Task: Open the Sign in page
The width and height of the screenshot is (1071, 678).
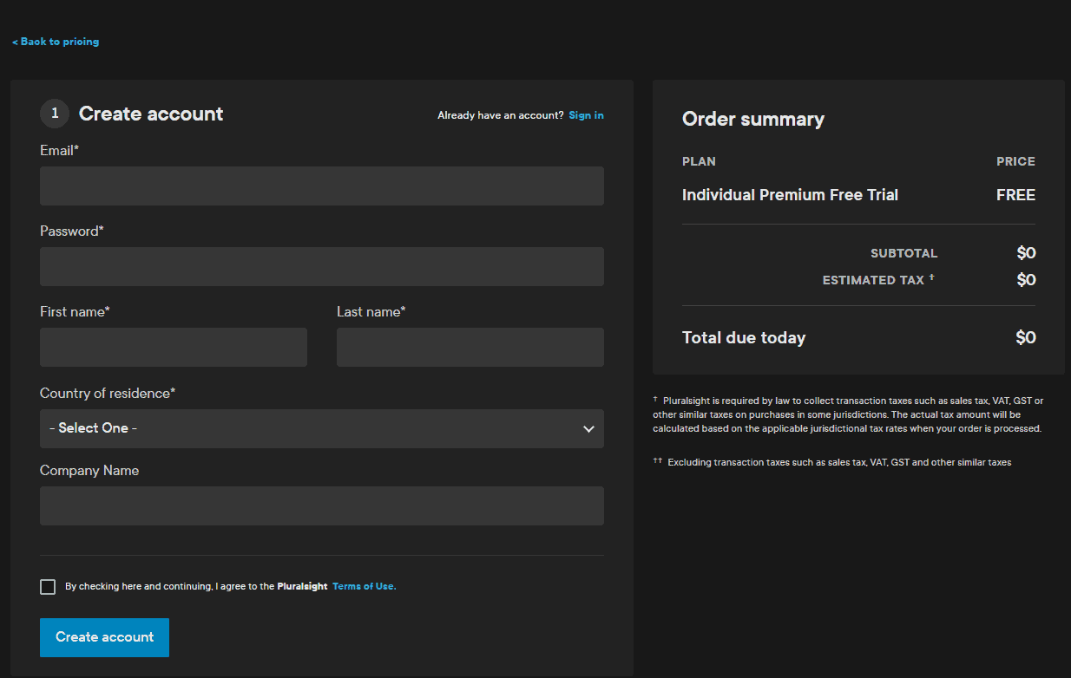Action: pyautogui.click(x=586, y=114)
